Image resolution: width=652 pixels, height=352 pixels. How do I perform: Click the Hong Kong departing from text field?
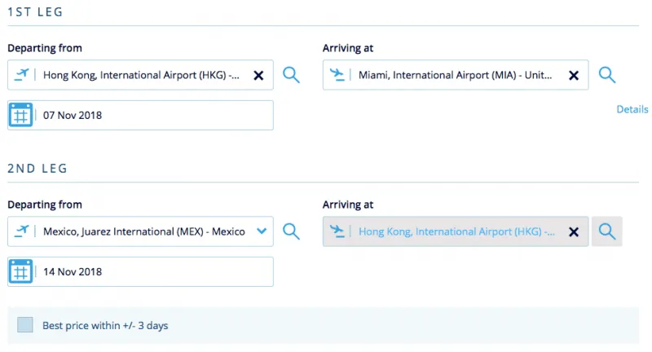pyautogui.click(x=140, y=75)
